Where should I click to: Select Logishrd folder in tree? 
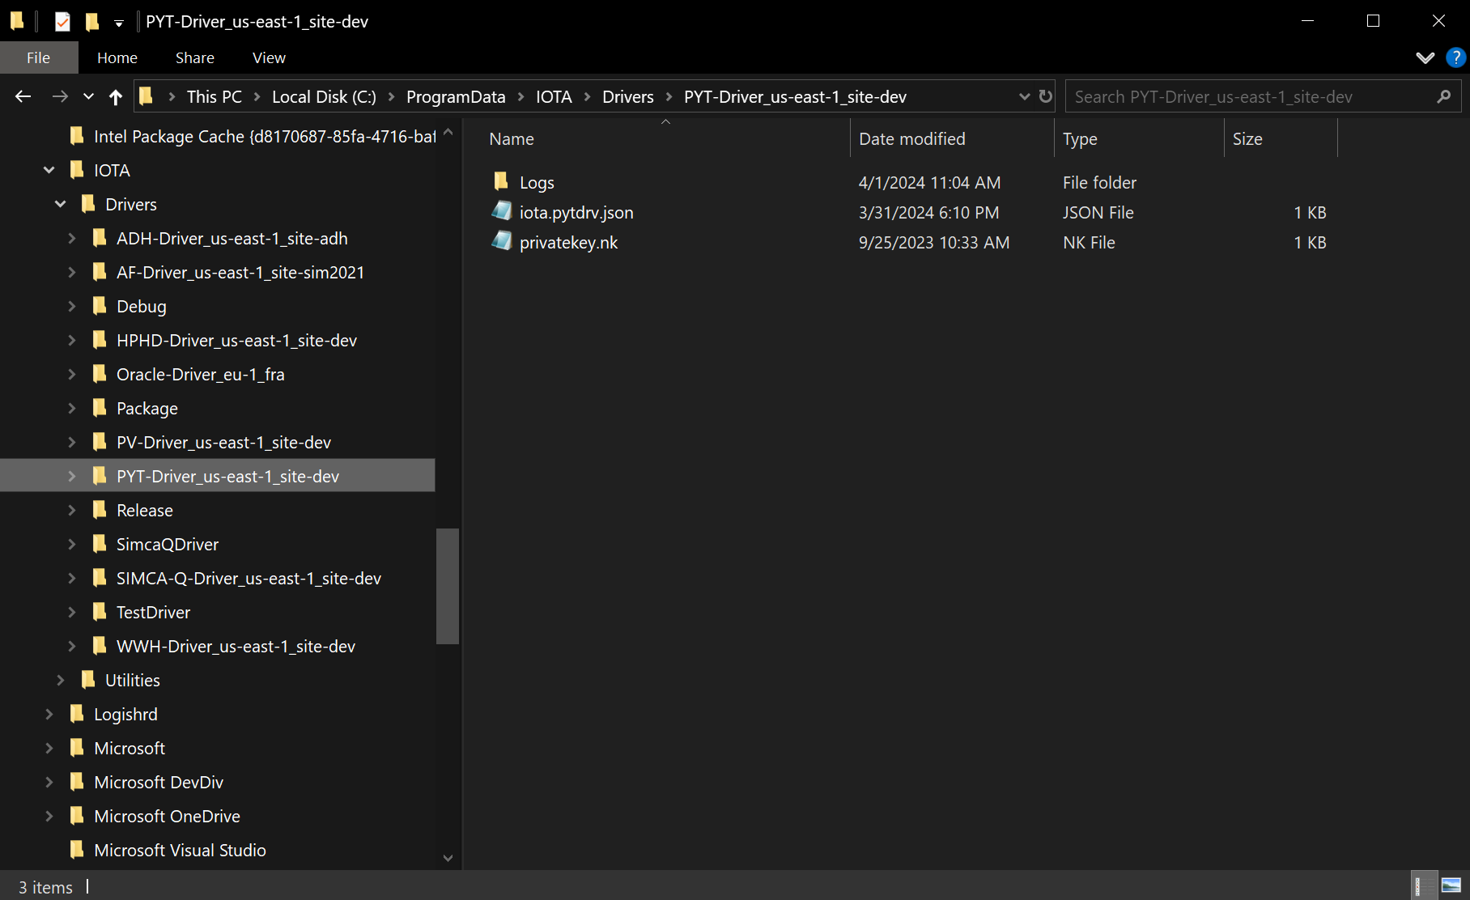tap(125, 714)
